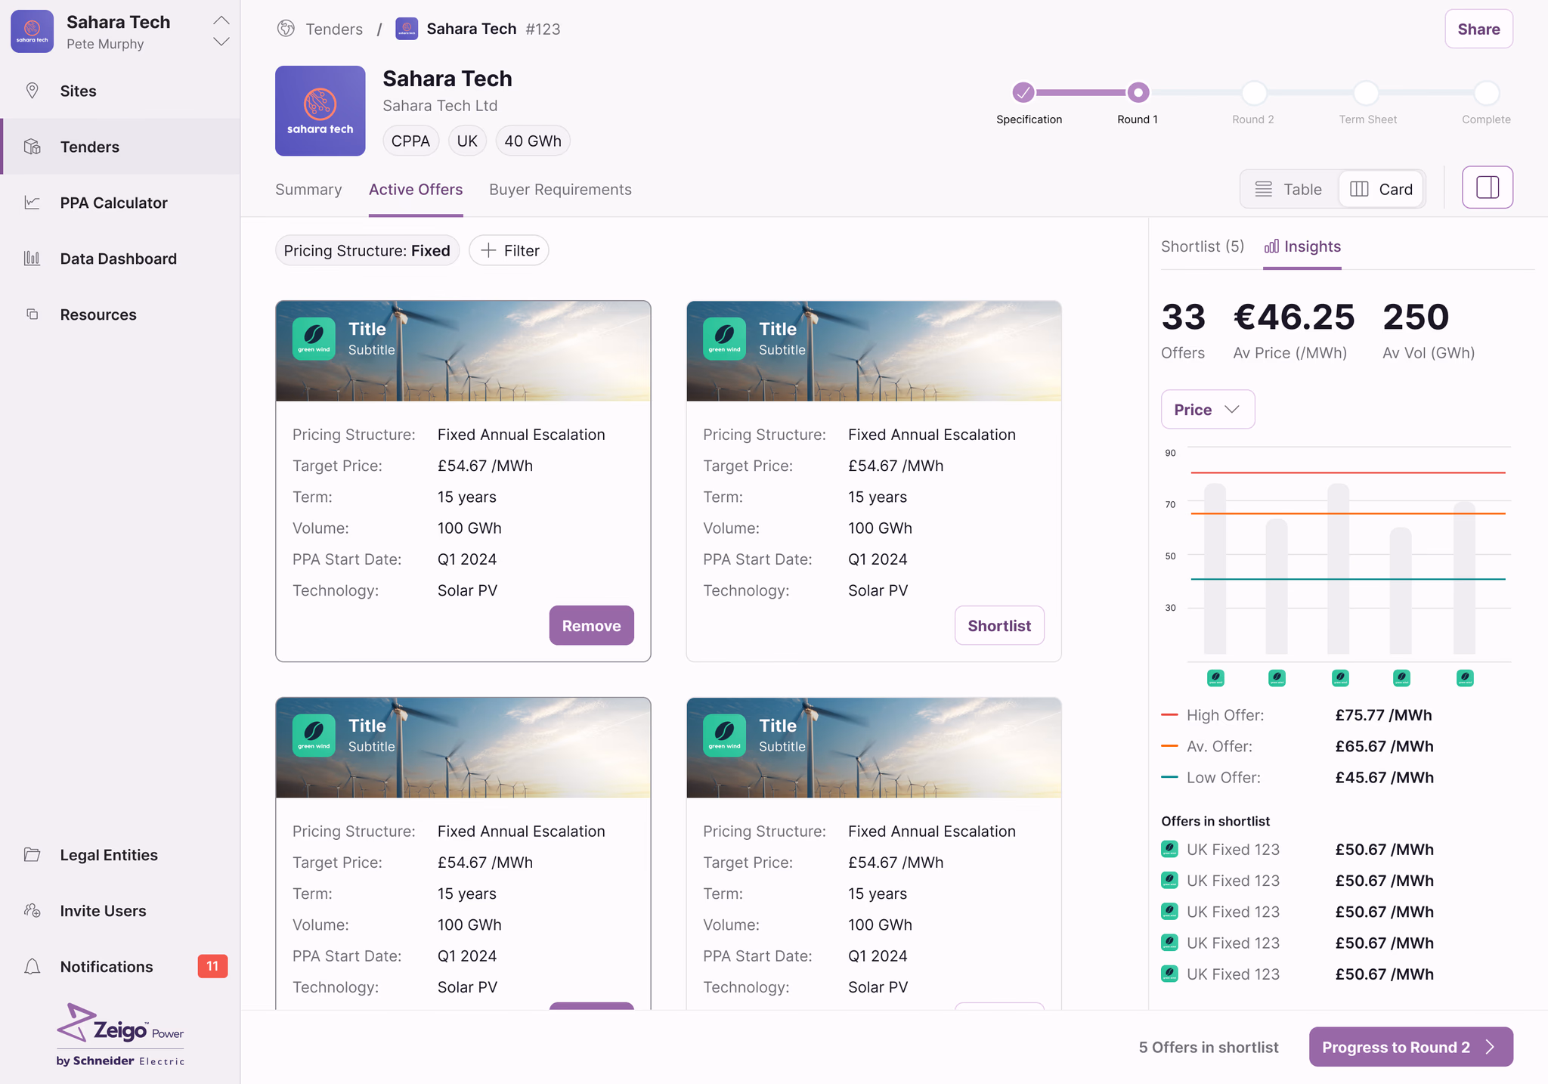Viewport: 1548px width, 1084px height.
Task: Click the €46.25 average price figure
Action: pos(1293,317)
